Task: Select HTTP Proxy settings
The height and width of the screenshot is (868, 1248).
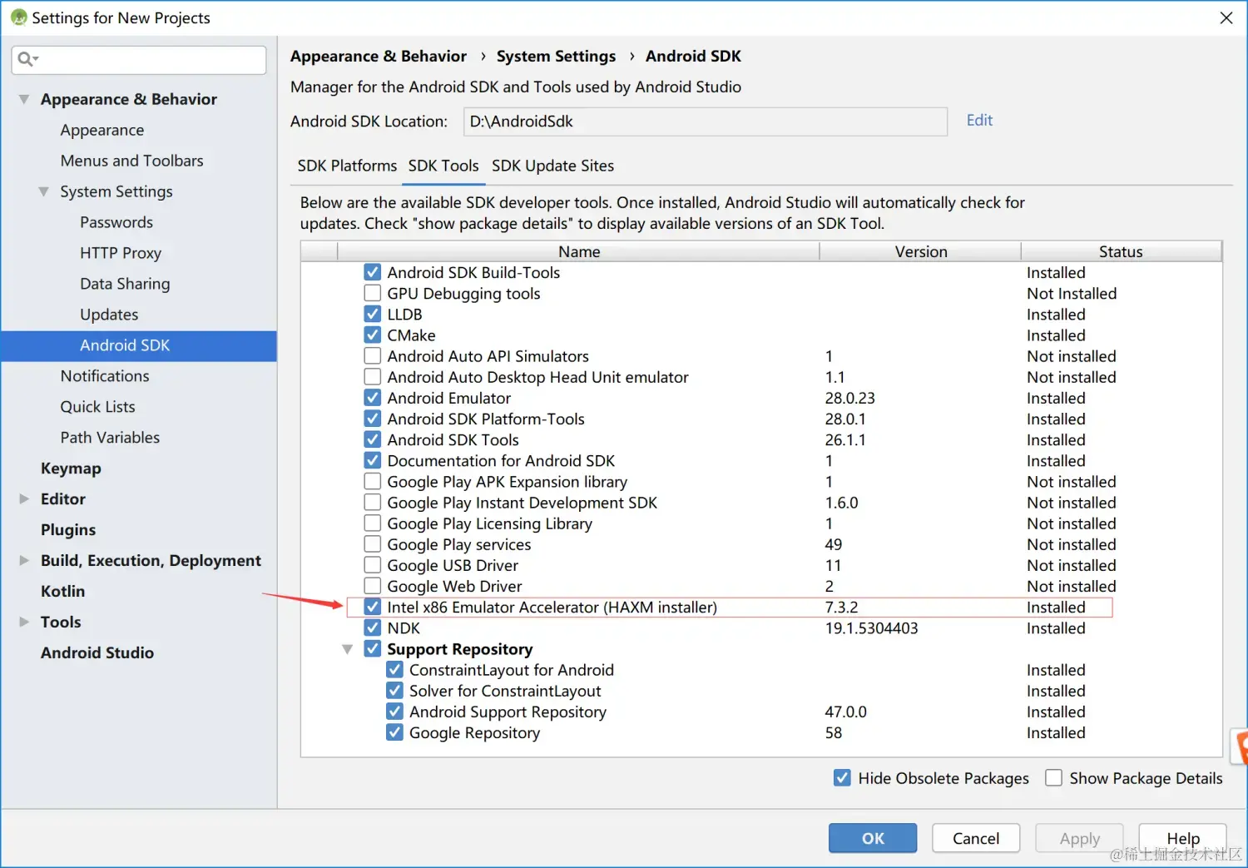Action: click(121, 253)
